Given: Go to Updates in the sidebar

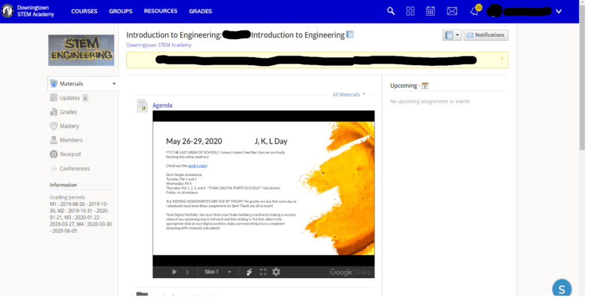Looking at the screenshot, I should pyautogui.click(x=69, y=98).
